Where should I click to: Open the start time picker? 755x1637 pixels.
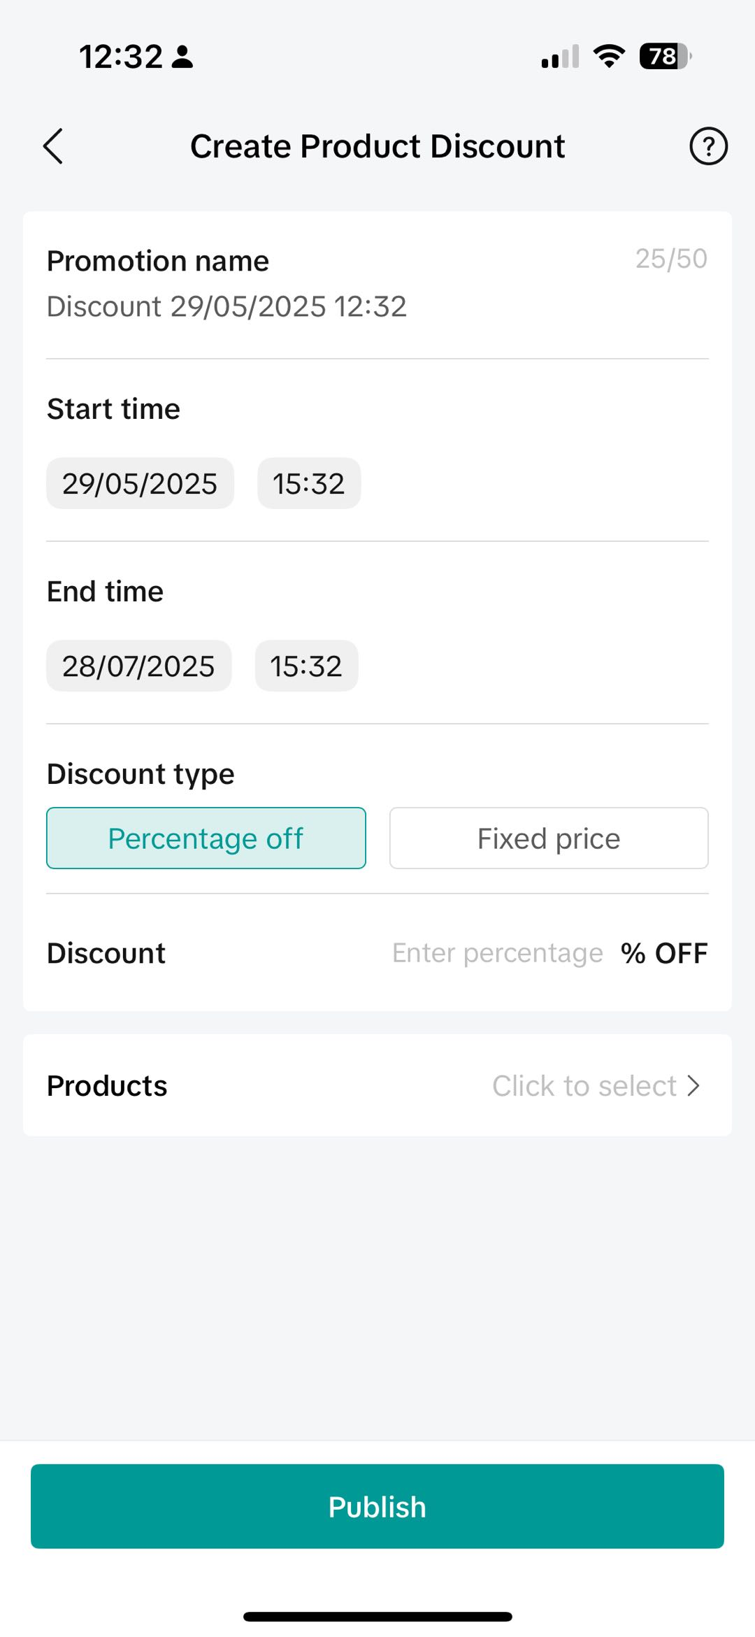[309, 484]
